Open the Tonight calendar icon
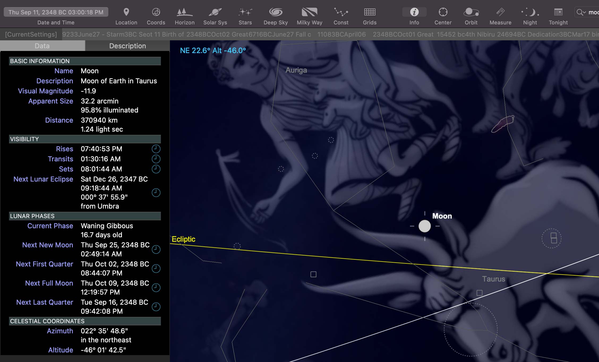Screen dimensions: 599x362 (558, 12)
